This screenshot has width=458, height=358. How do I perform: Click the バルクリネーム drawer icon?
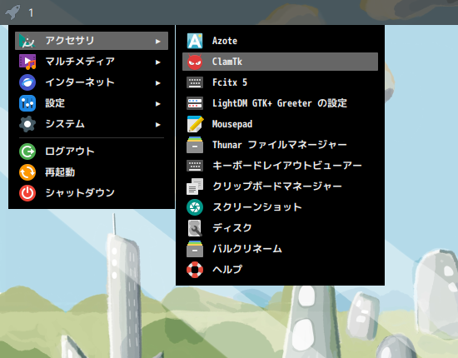pyautogui.click(x=195, y=249)
